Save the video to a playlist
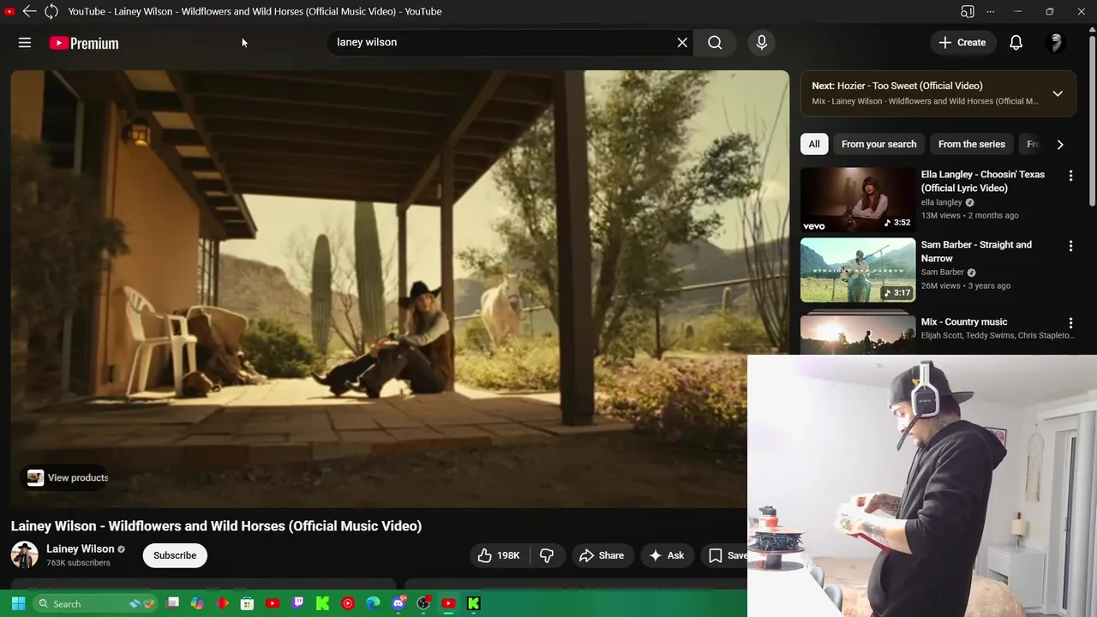 coord(725,555)
